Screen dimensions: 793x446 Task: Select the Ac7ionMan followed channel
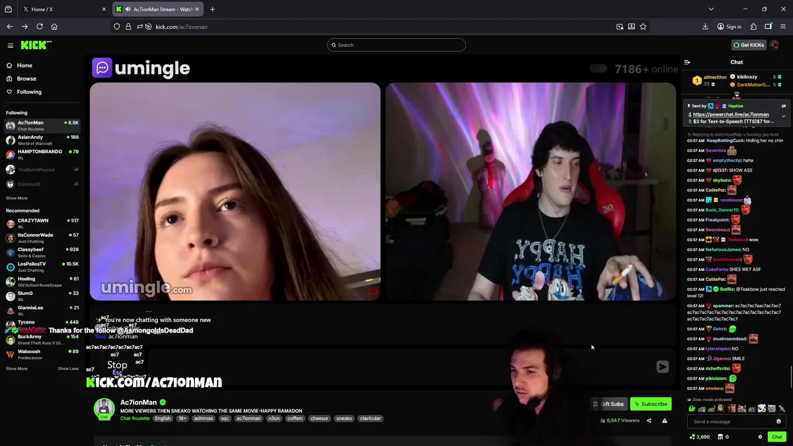(x=43, y=126)
